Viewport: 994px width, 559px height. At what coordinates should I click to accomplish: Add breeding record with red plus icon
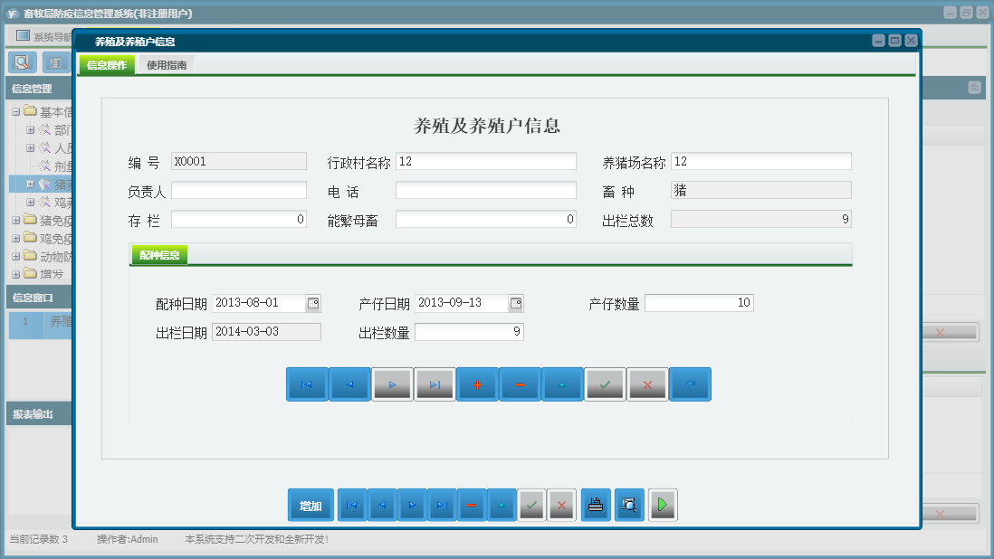click(x=477, y=384)
